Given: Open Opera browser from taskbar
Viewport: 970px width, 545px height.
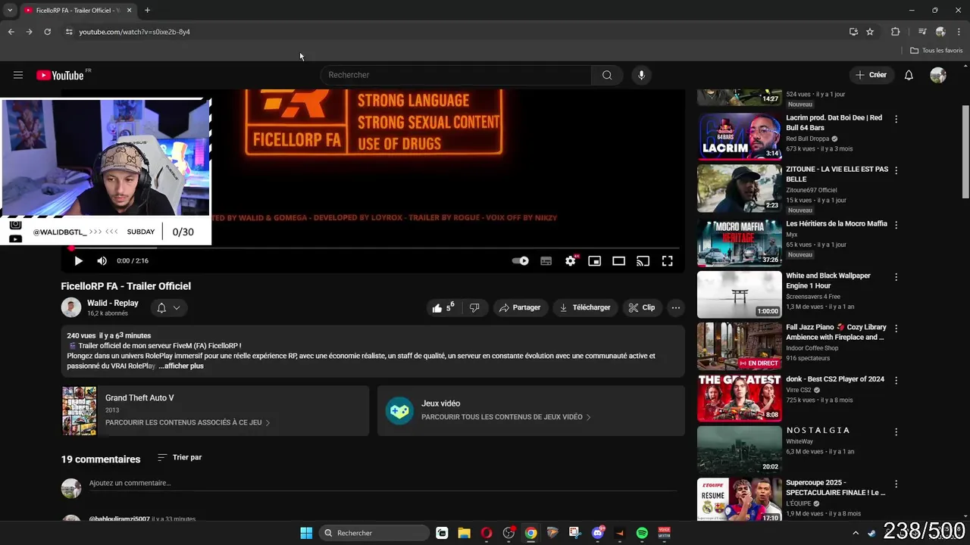Looking at the screenshot, I should [487, 533].
